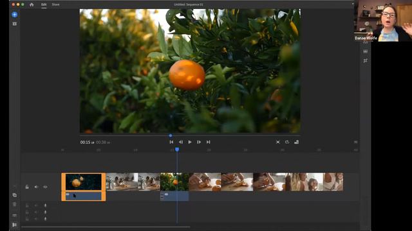Open the playback quality or aspect ratio icon
The width and height of the screenshot is (412, 231).
click(x=296, y=142)
